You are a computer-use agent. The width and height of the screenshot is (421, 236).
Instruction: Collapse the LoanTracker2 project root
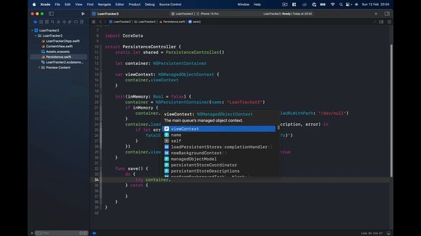click(32, 31)
